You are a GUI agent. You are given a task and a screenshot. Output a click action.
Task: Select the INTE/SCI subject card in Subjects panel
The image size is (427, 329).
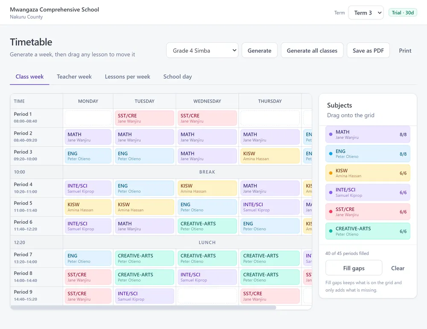click(x=368, y=193)
